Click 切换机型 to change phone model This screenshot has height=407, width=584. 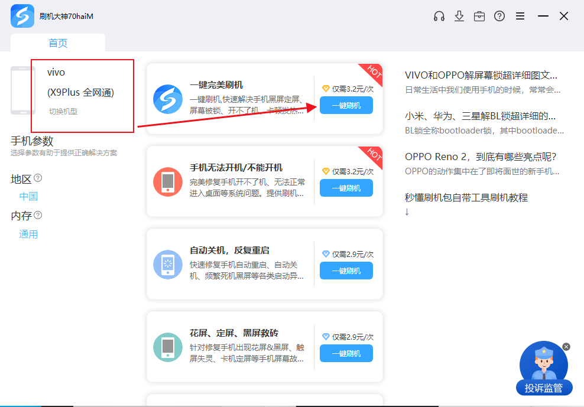click(63, 111)
